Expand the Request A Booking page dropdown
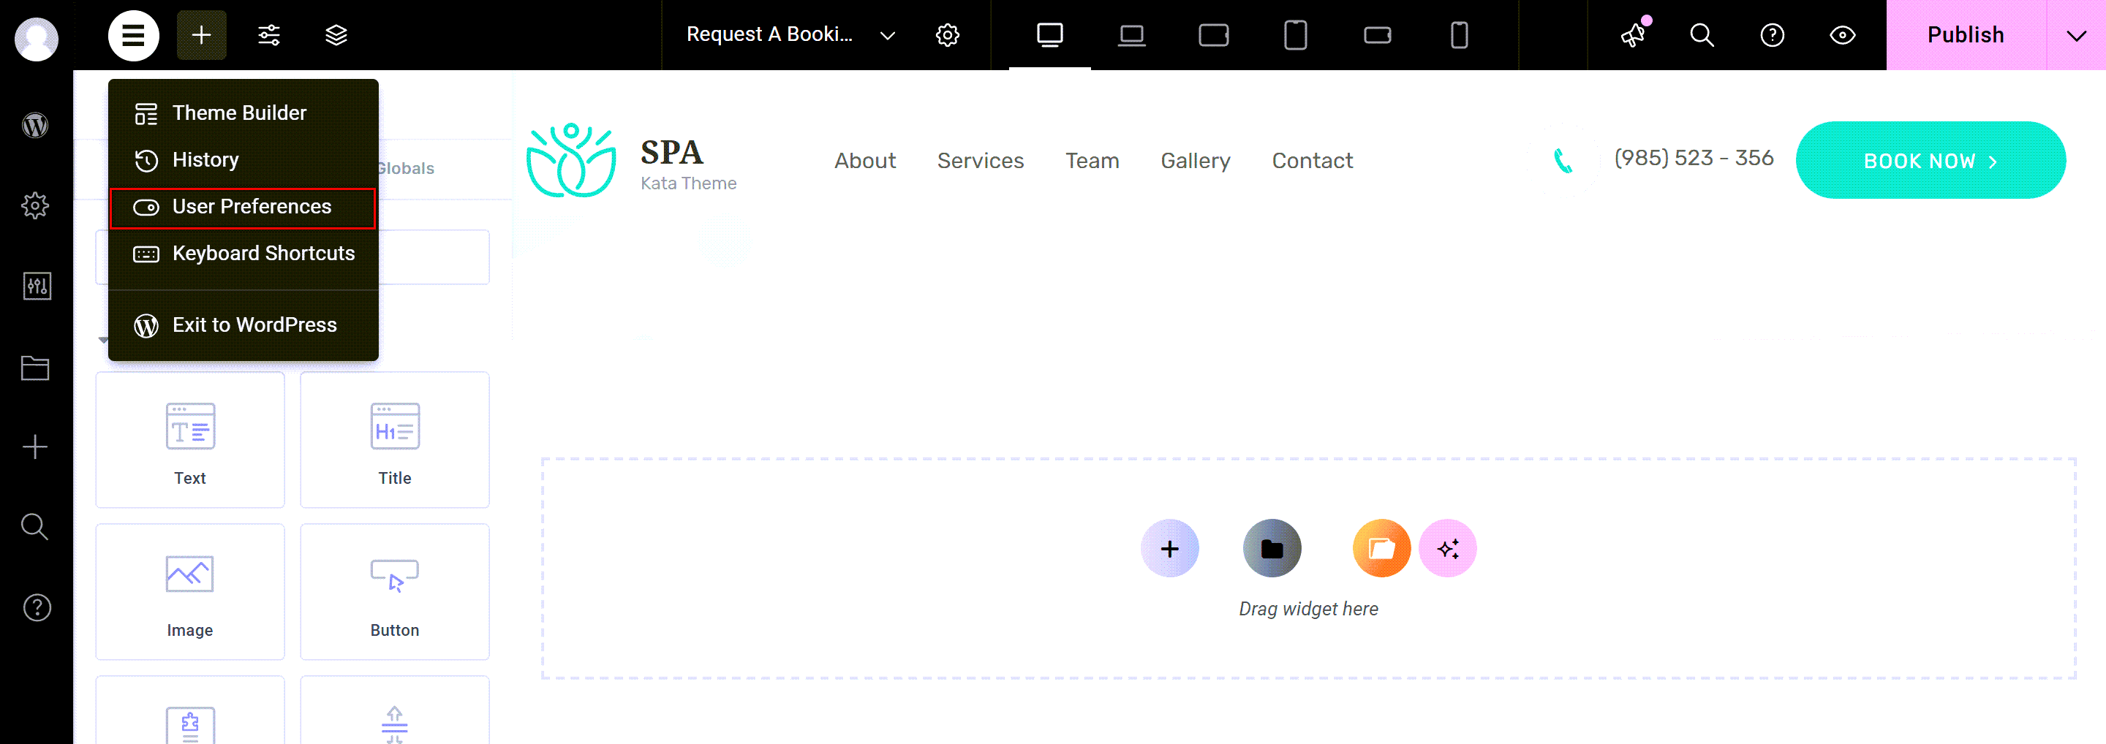Screen dimensions: 2106x744 (887, 35)
